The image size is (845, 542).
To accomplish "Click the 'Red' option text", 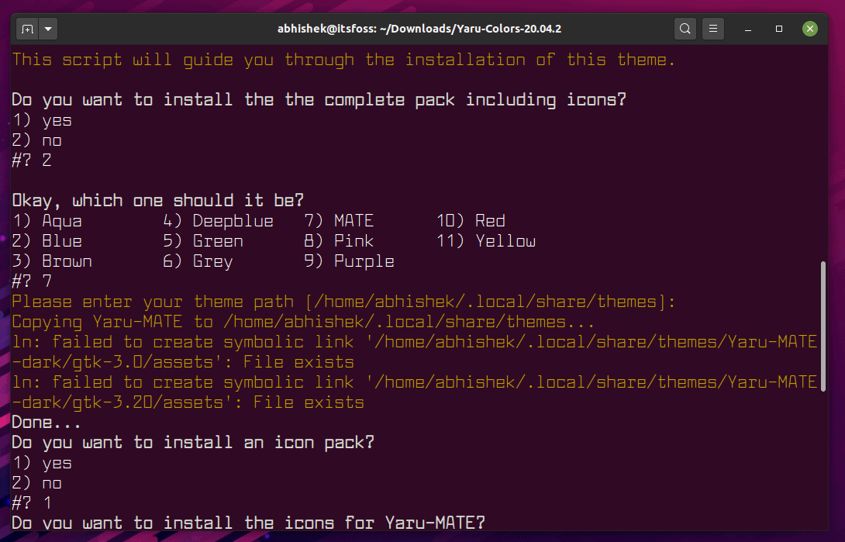I will (x=490, y=220).
